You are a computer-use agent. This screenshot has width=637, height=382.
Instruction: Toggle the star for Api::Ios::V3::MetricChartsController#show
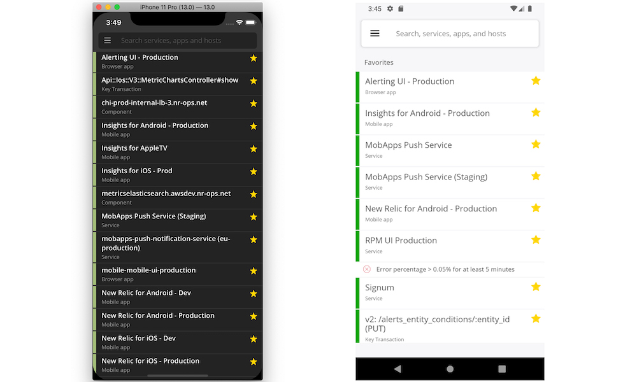[254, 81]
